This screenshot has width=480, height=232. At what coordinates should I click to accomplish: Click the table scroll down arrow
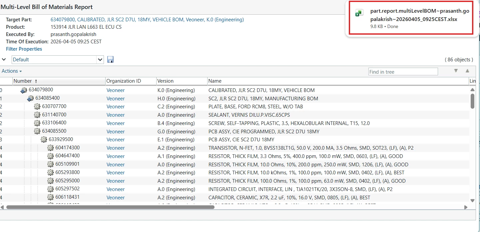[x=472, y=200]
